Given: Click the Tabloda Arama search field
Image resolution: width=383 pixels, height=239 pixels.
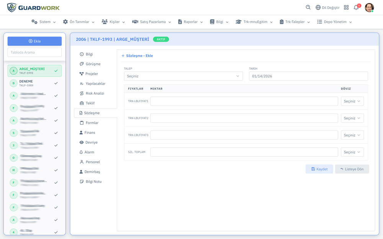Looking at the screenshot, I should pyautogui.click(x=34, y=52).
